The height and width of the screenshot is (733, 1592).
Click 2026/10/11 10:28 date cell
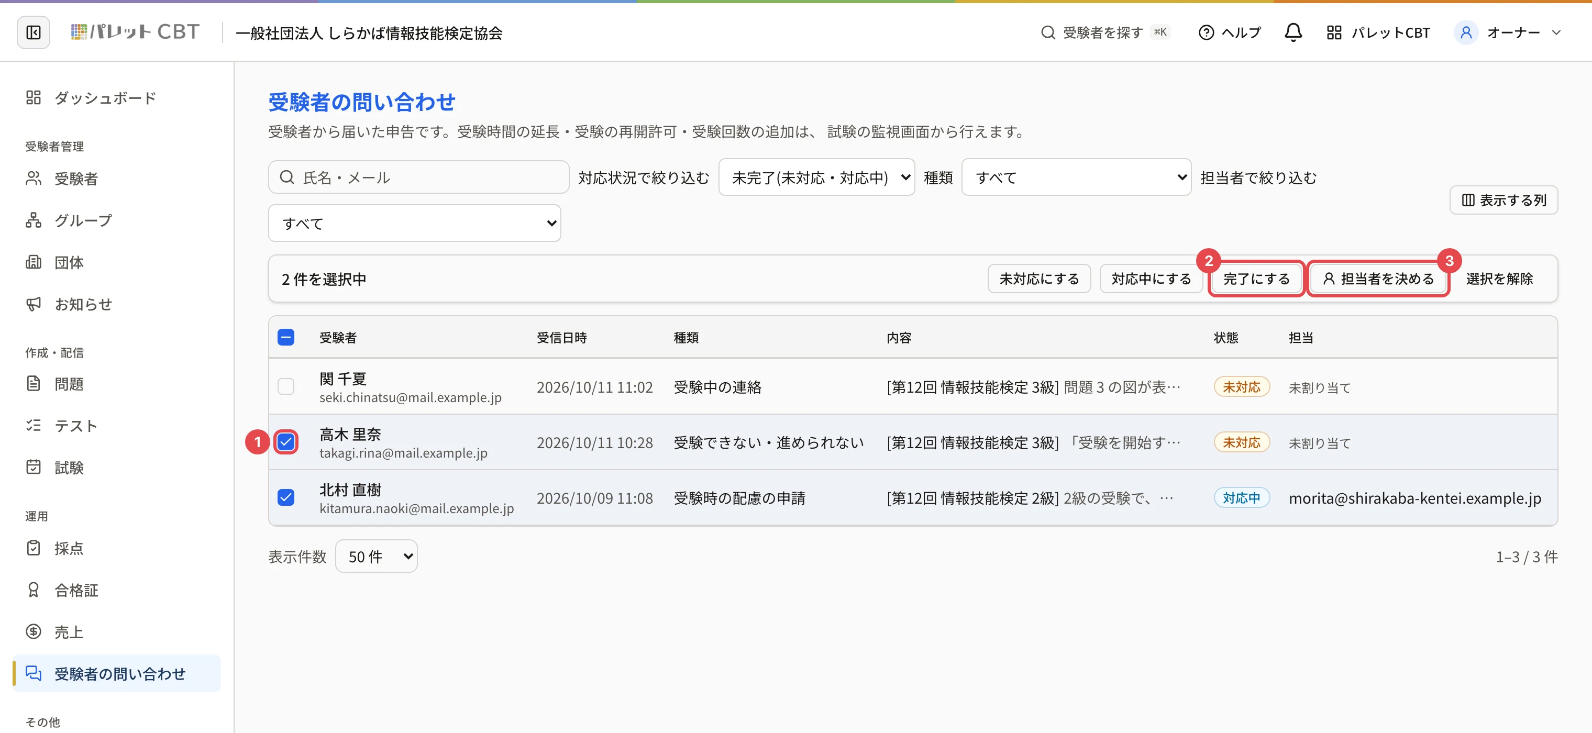pyautogui.click(x=594, y=442)
